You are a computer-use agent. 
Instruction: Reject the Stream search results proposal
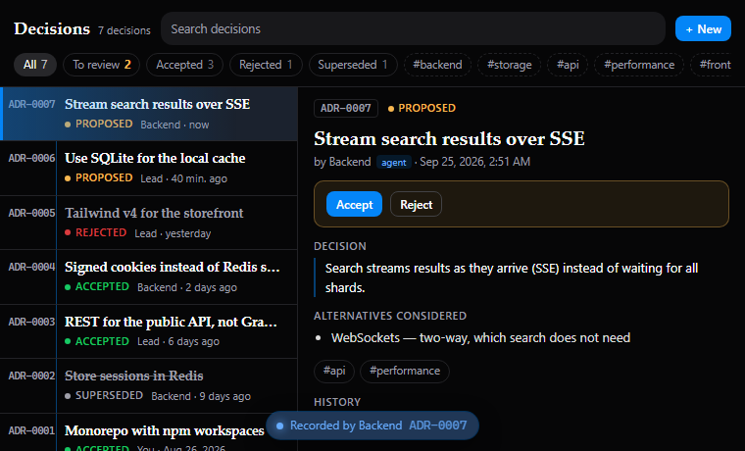click(x=416, y=204)
